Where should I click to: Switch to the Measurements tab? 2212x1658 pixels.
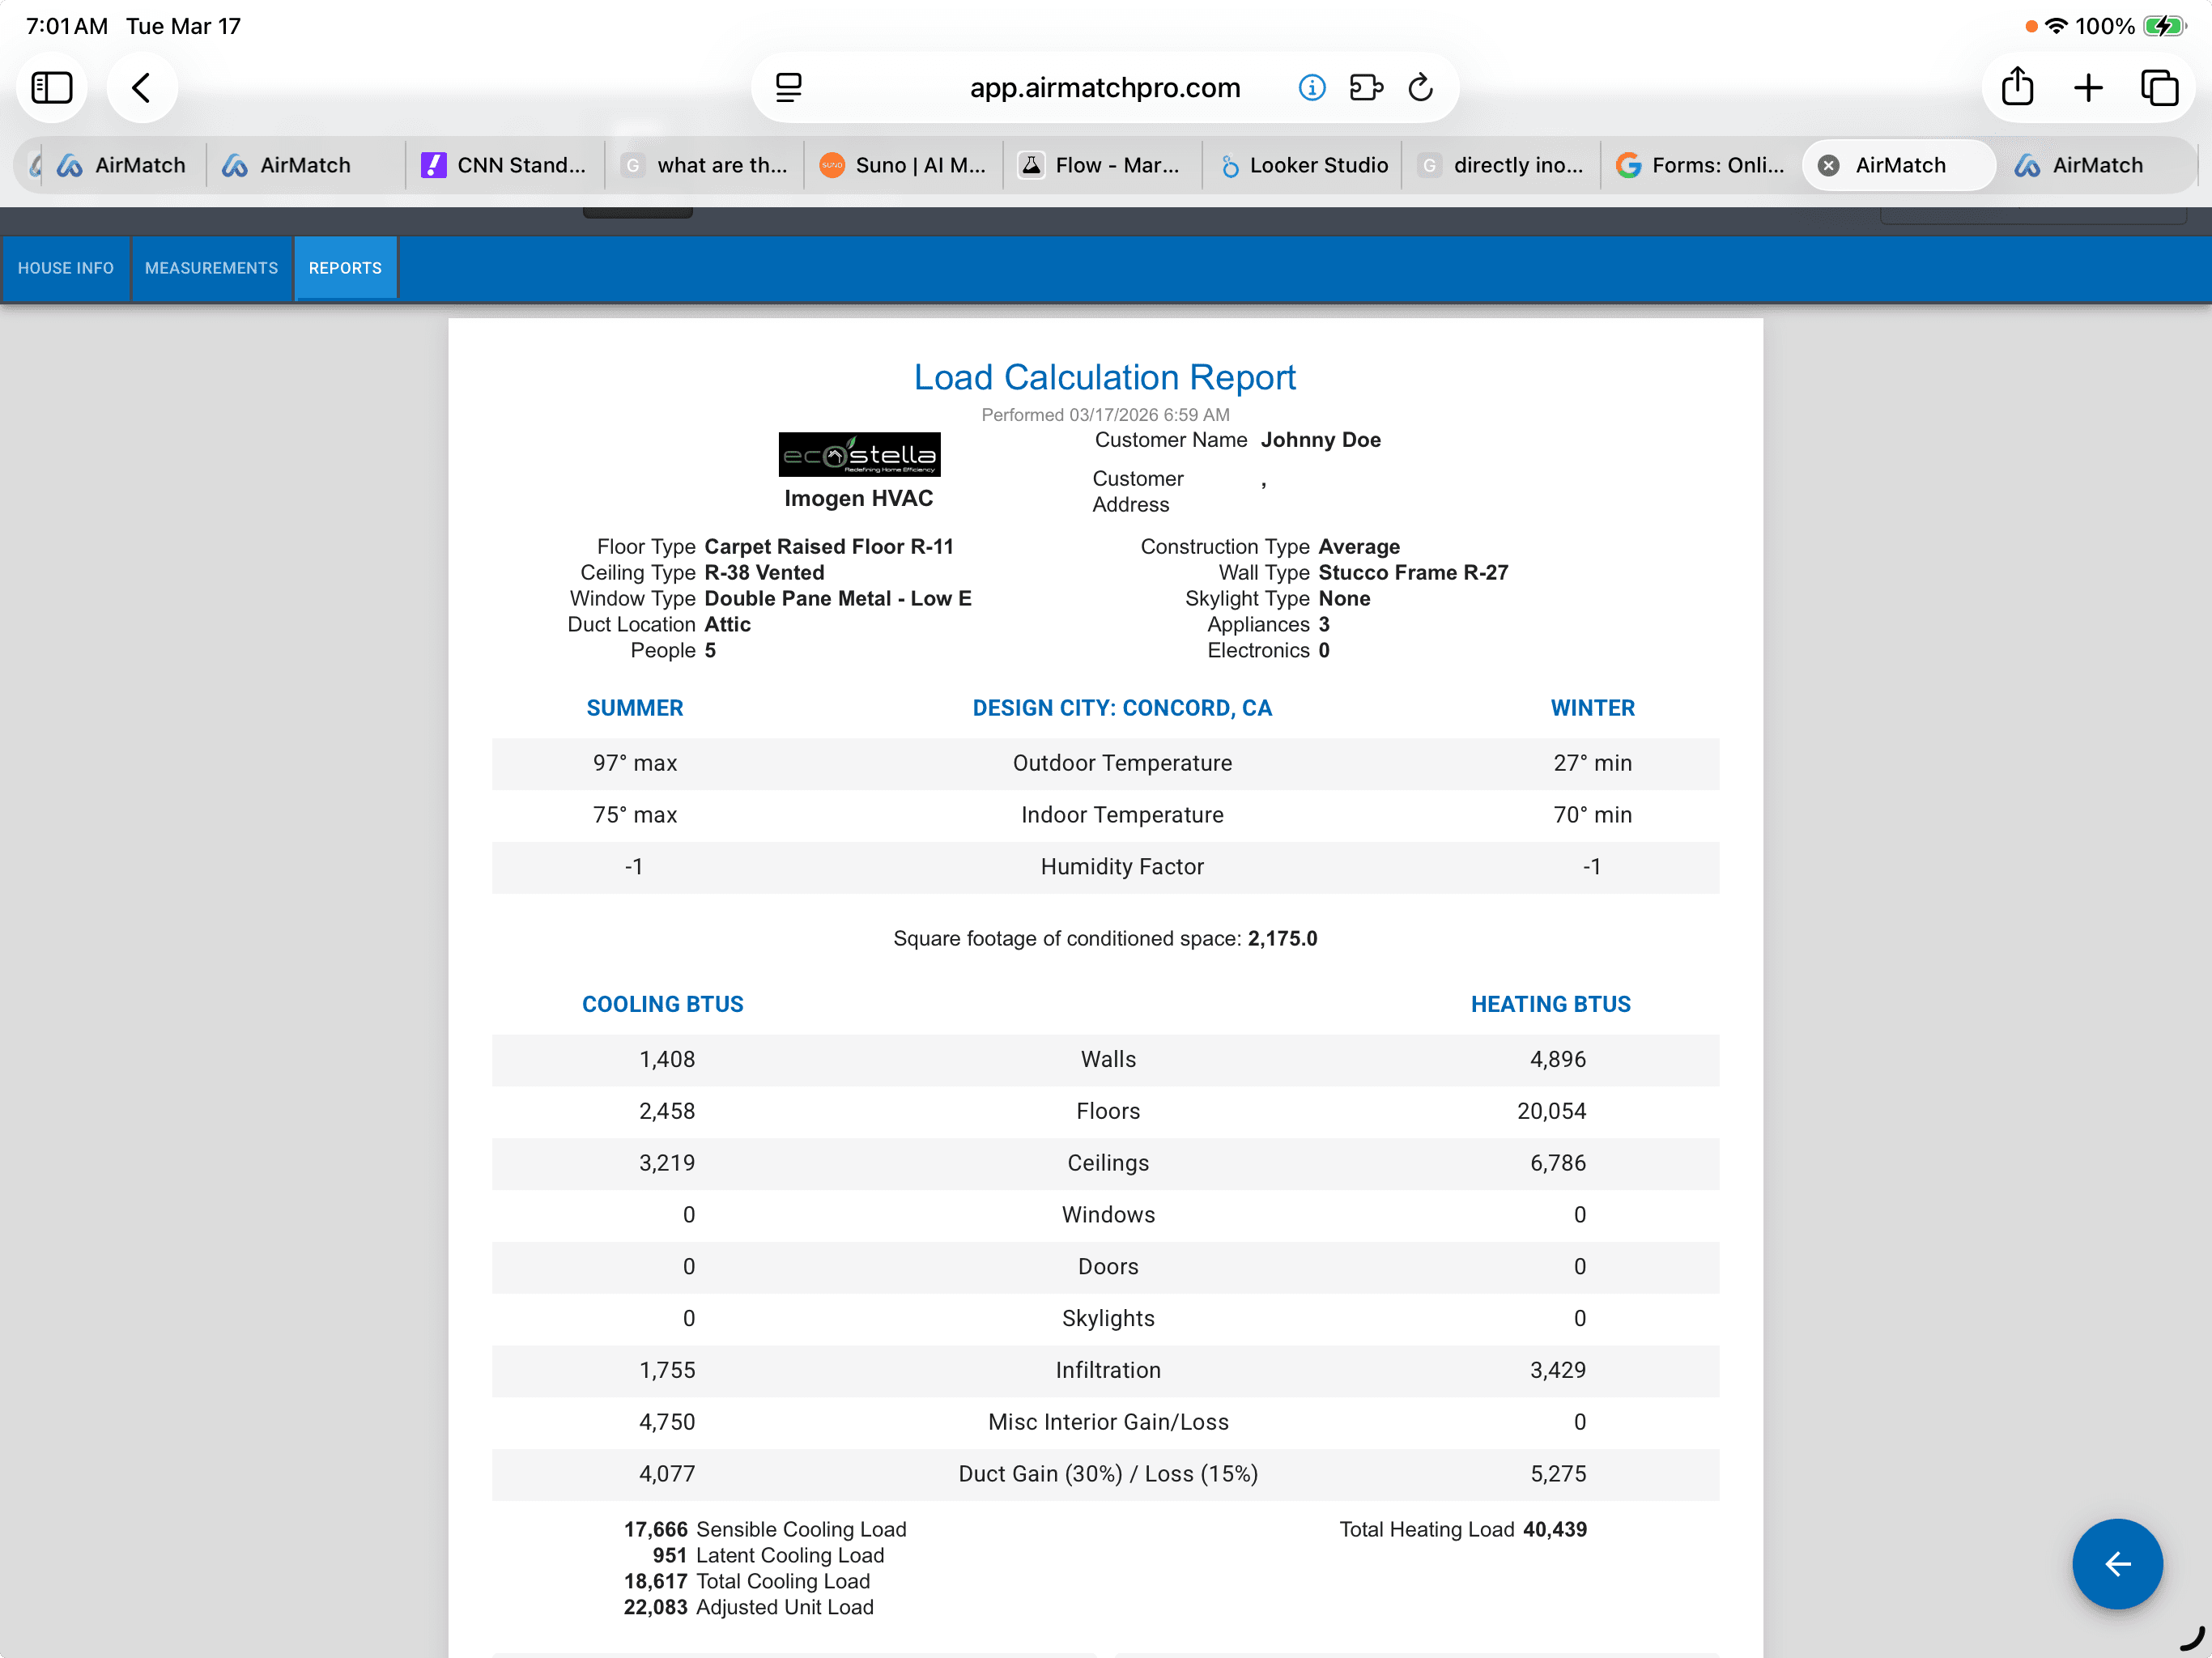tap(211, 268)
